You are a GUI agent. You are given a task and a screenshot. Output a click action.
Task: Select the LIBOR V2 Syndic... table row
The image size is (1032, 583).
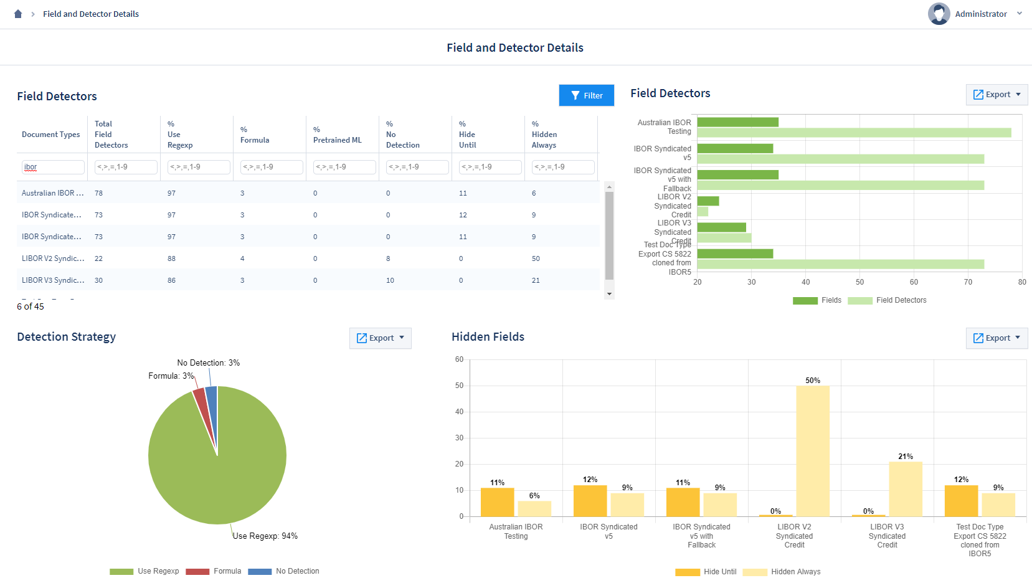click(308, 258)
